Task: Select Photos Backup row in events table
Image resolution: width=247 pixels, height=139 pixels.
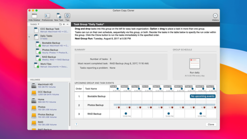Action: click(145, 105)
